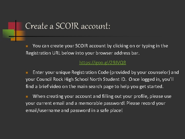Click the 'Create a SCOIR account:' title

click(68, 26)
